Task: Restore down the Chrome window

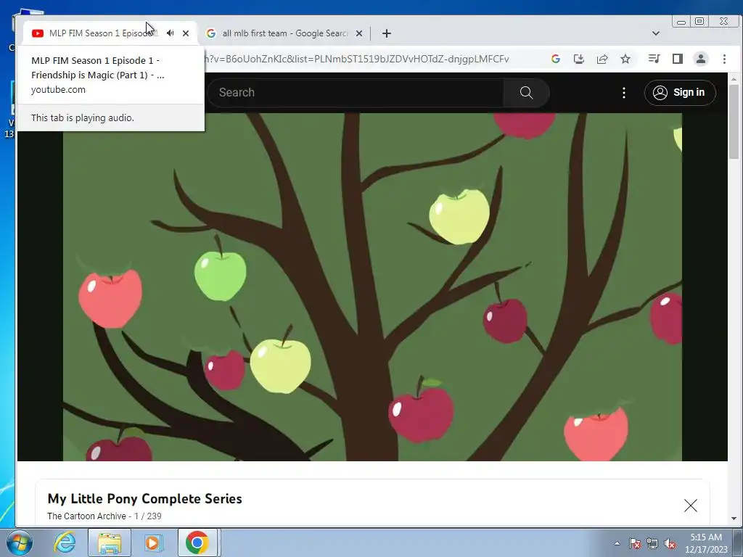Action: 699,21
